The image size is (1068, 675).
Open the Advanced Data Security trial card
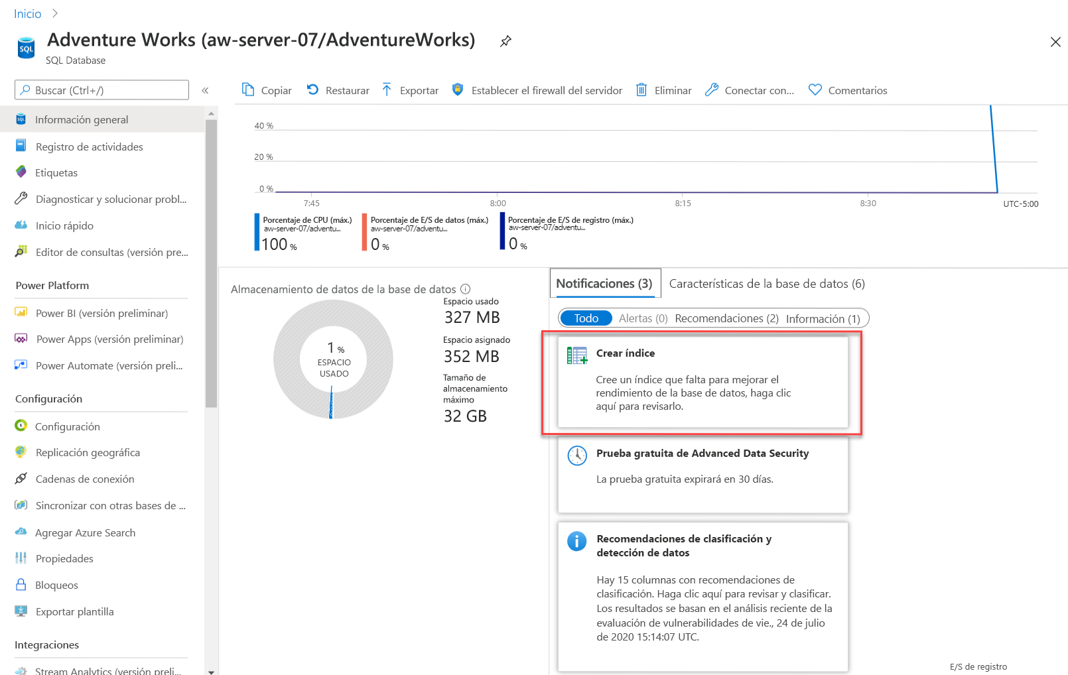click(702, 474)
